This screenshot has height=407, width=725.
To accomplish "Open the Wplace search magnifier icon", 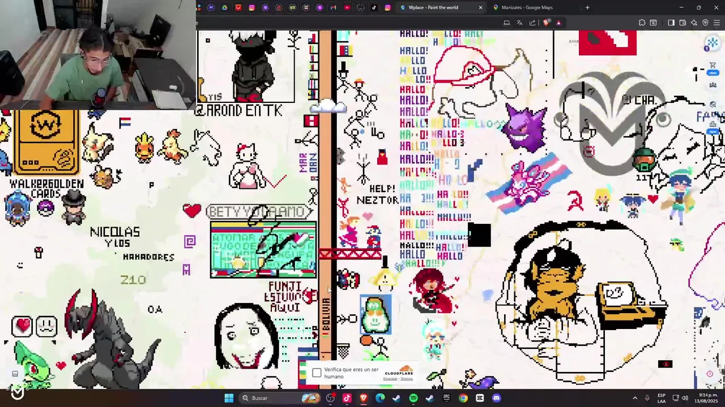I will (x=713, y=105).
